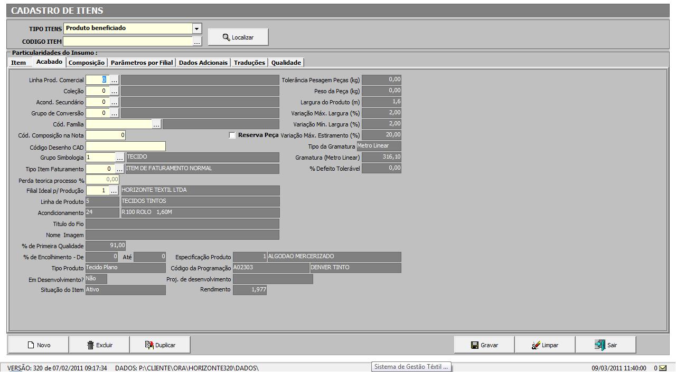Clear the form using the Limpar button
Screen dimensions: 676x372
(545, 345)
